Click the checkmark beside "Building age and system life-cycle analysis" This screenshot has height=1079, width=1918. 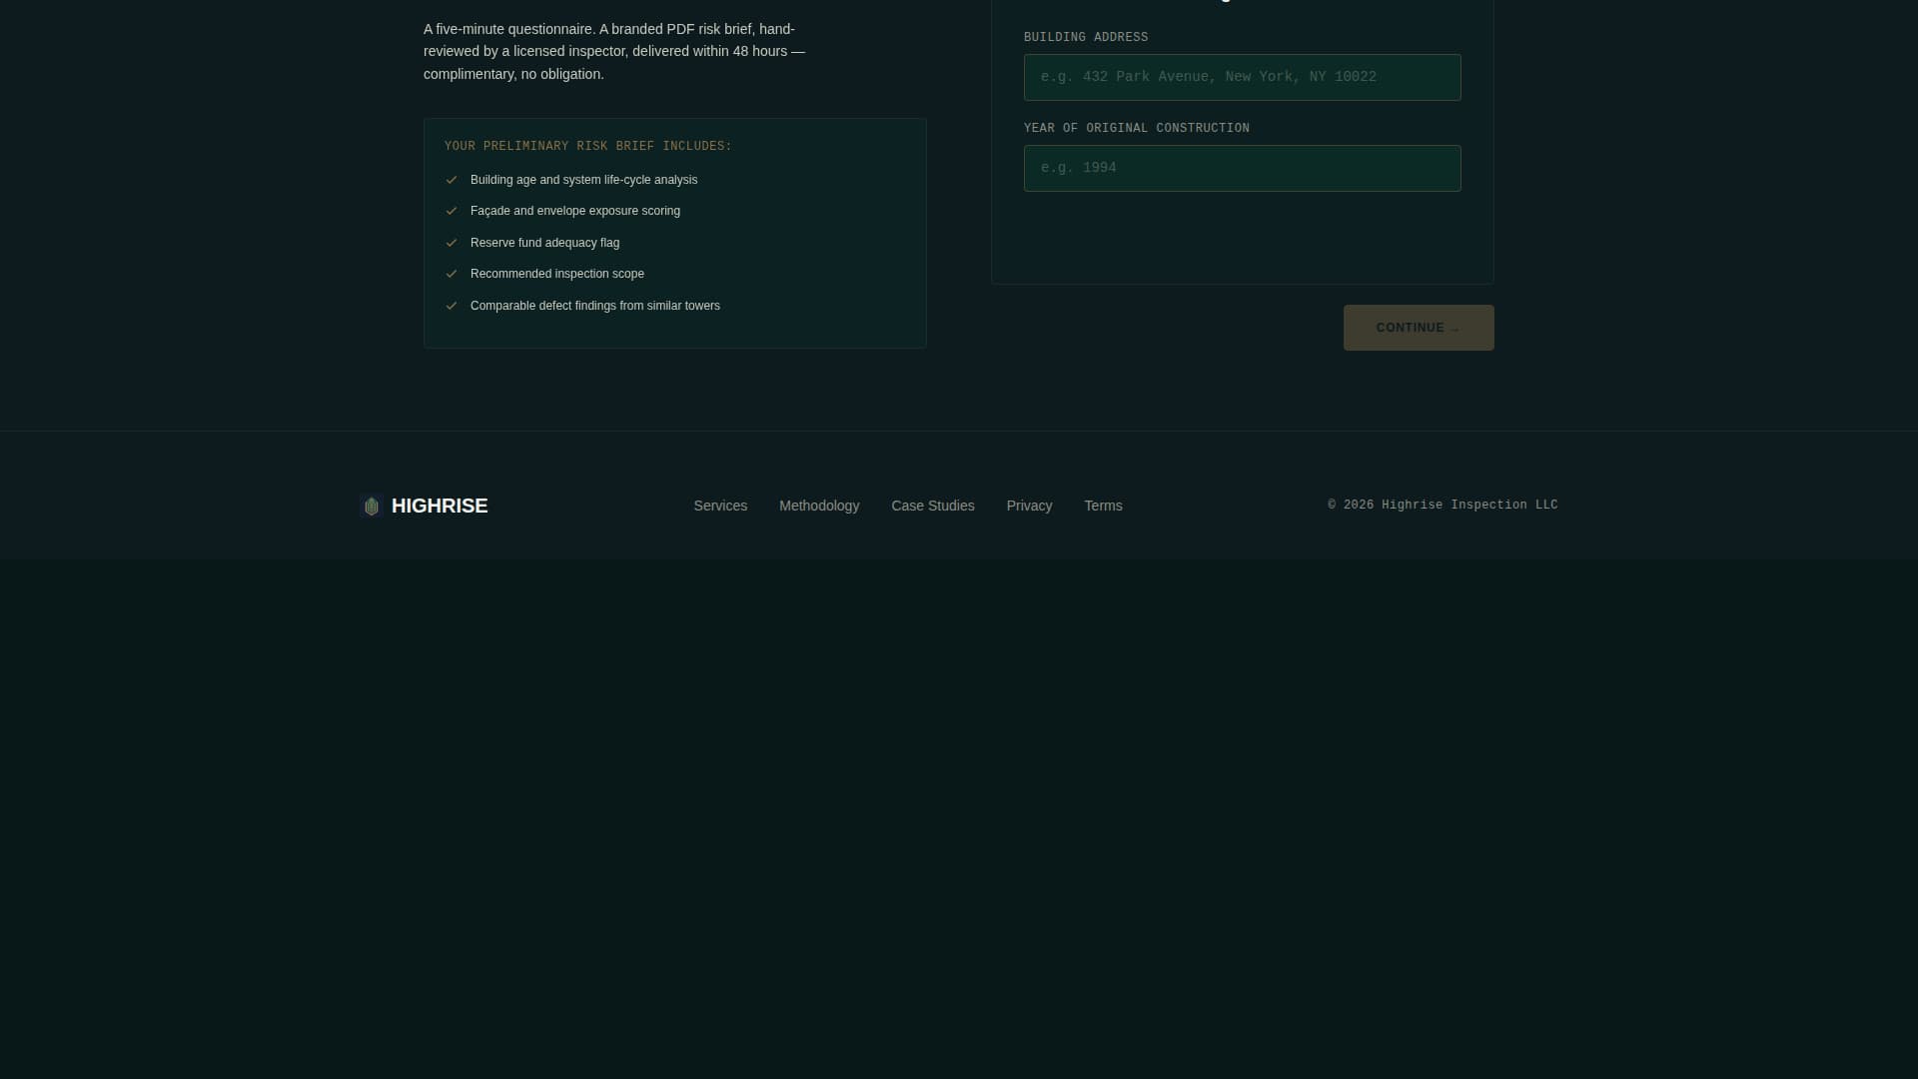pos(452,179)
